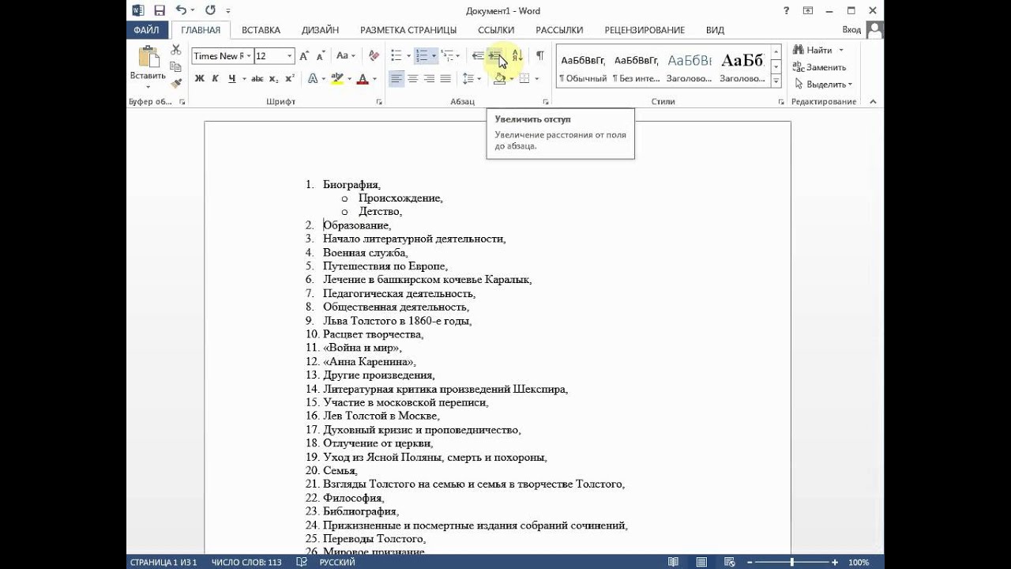
Task: Click the Decrease Indent icon
Action: point(477,56)
